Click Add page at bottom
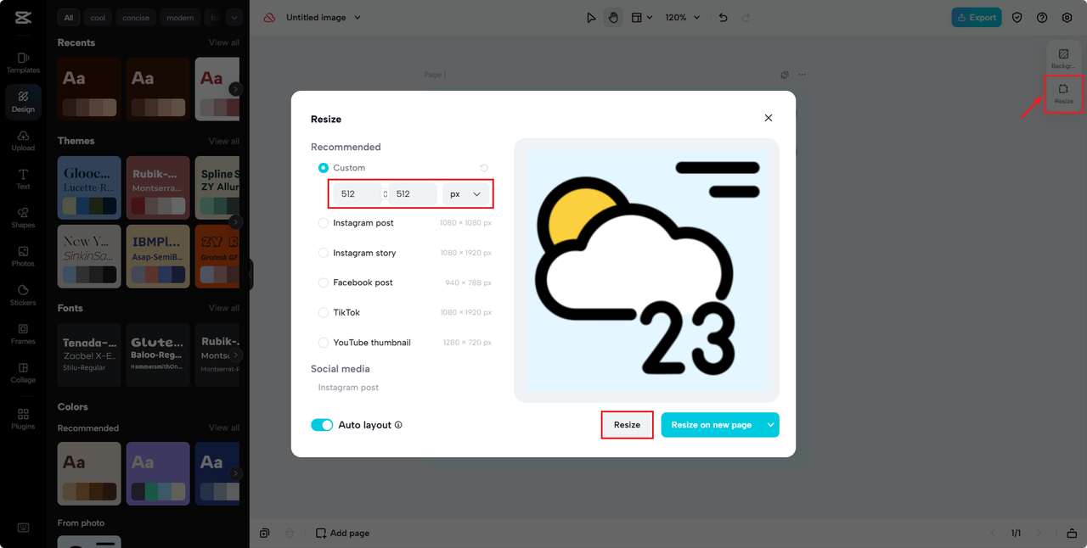1087x548 pixels. [x=342, y=534]
